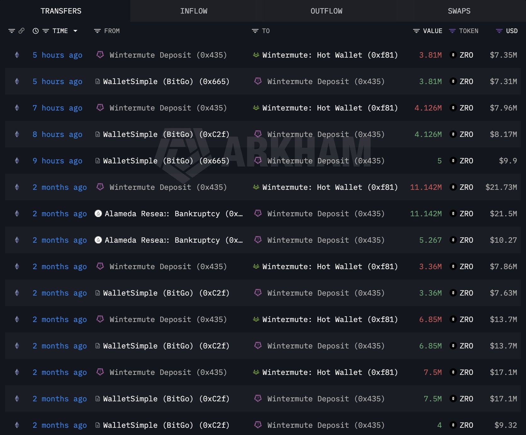
Task: Click the ZRO token icon on the top transfer
Action: pyautogui.click(x=453, y=55)
